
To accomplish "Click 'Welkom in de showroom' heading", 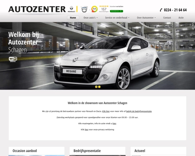I will [97, 103].
